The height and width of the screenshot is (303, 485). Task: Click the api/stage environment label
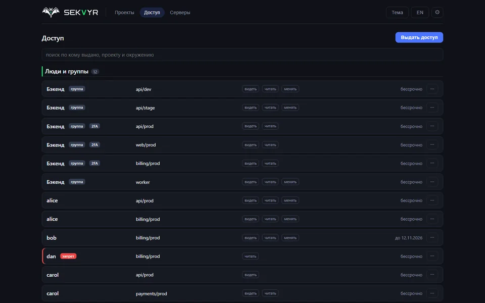click(145, 108)
